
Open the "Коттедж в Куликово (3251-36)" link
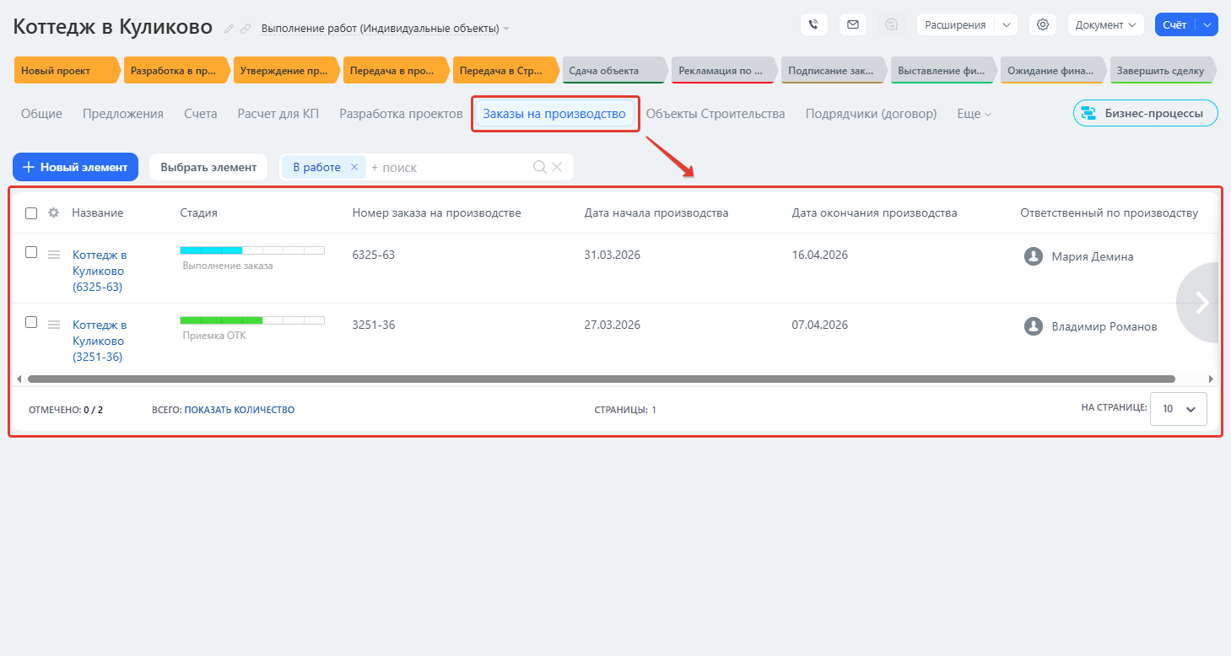[x=99, y=341]
